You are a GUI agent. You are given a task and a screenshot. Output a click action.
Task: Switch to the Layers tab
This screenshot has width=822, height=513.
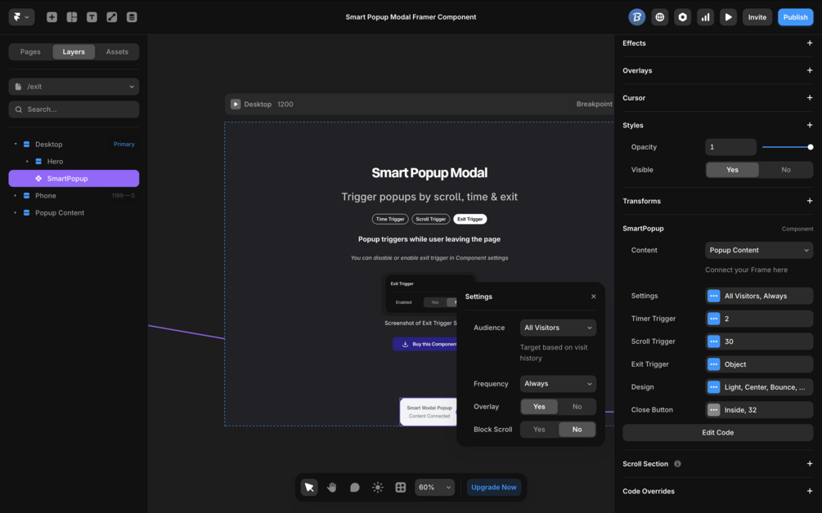74,51
